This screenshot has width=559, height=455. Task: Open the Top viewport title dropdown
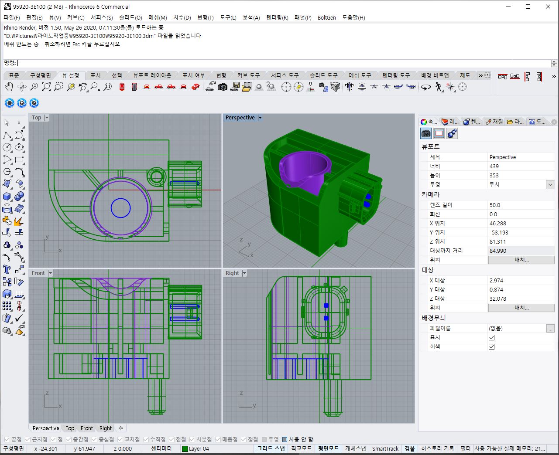[47, 118]
